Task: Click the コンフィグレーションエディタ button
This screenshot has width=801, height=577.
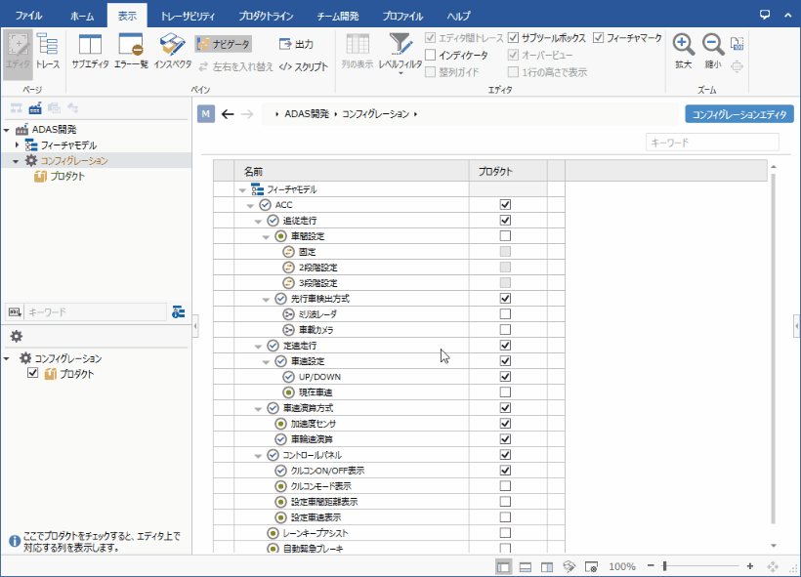Action: pos(738,114)
